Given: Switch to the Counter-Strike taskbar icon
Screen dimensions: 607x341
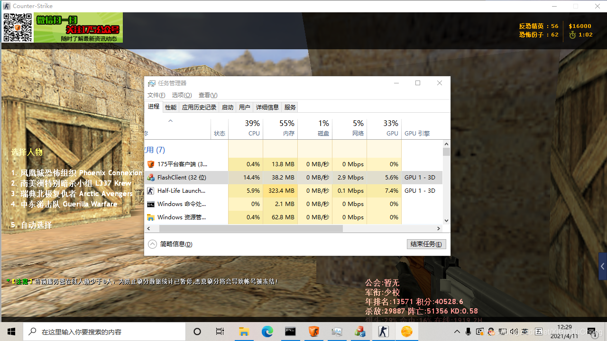Looking at the screenshot, I should coord(383,332).
